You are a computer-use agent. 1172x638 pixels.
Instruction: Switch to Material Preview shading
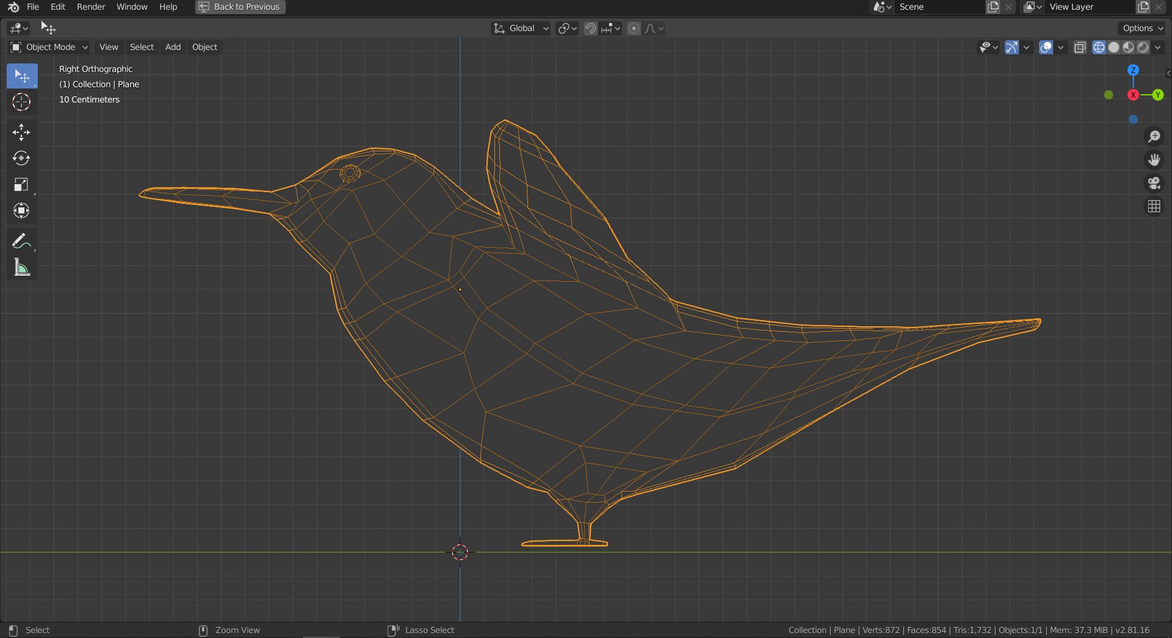tap(1128, 47)
